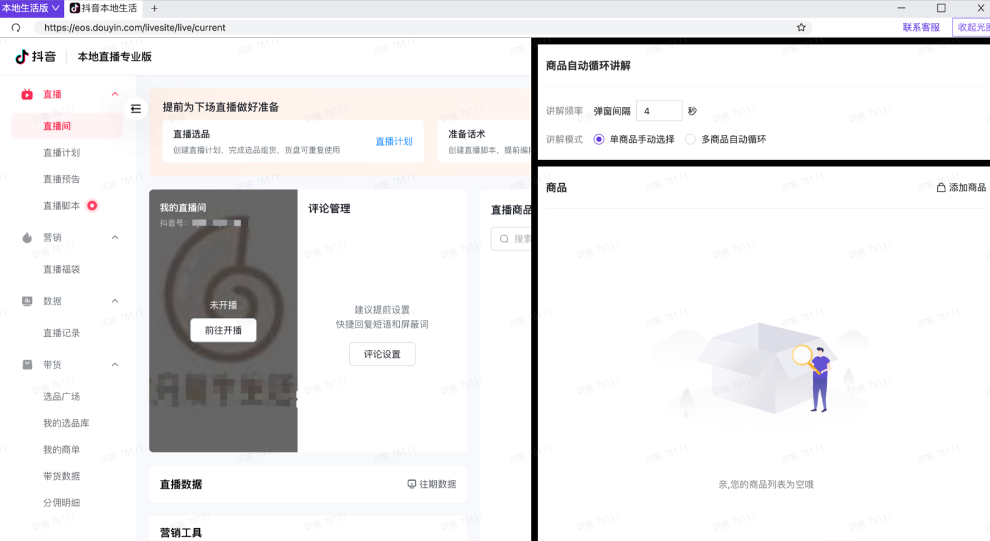Reload the page with the refresh icon
The width and height of the screenshot is (990, 541).
(x=16, y=27)
